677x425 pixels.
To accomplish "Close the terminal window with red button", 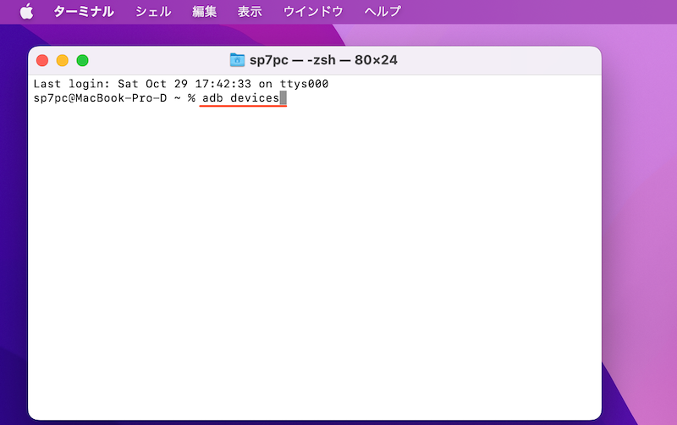I will pyautogui.click(x=42, y=60).
